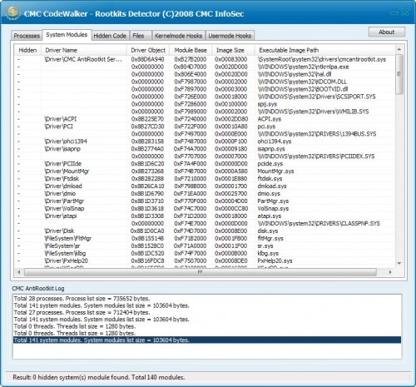The image size is (416, 387).
Task: Select the \Driver\ACPI row
Action: [x=205, y=119]
